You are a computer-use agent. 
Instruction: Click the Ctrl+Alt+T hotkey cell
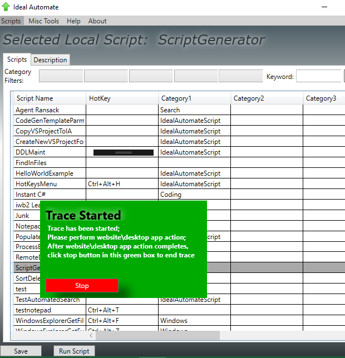coord(122,310)
